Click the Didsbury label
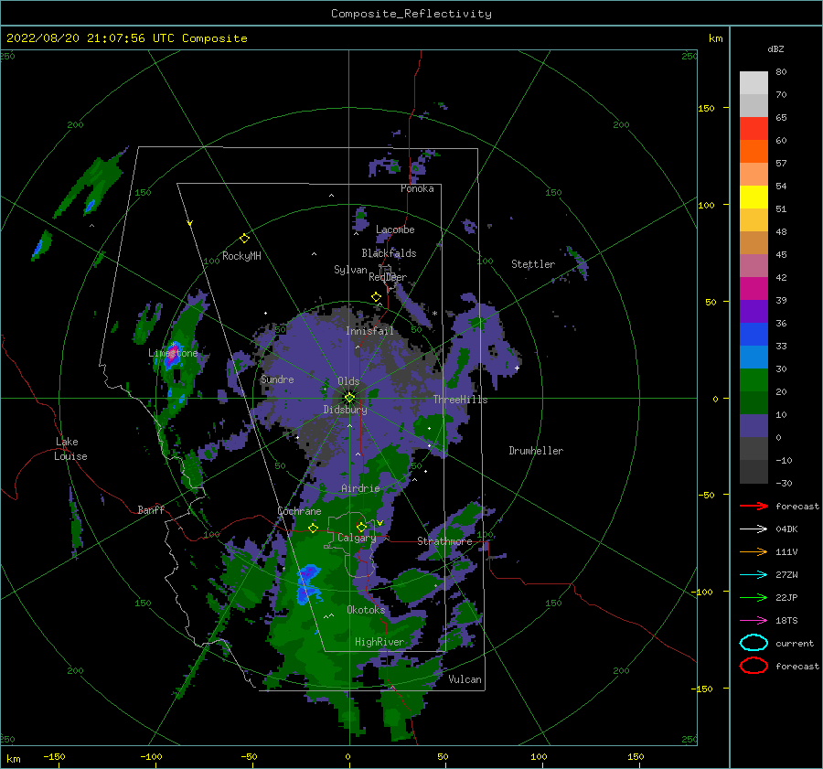This screenshot has width=823, height=769. tap(346, 410)
